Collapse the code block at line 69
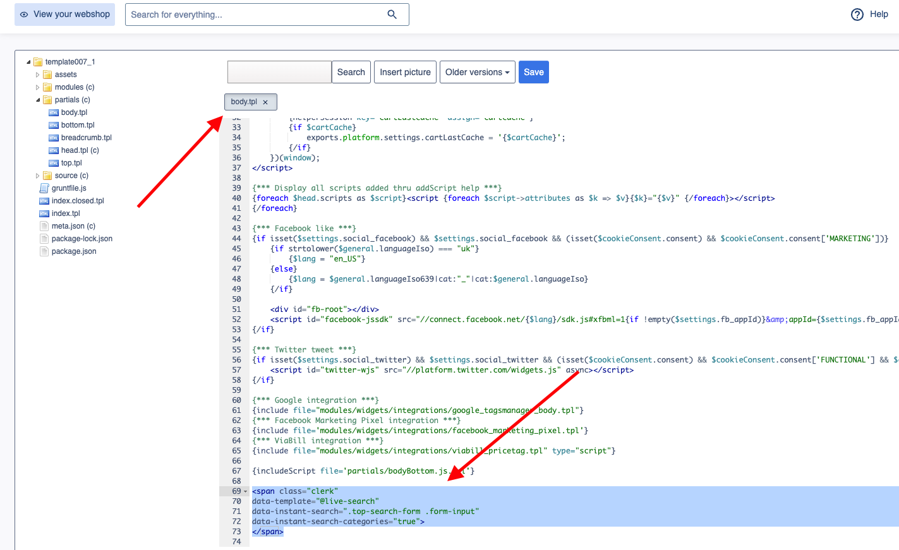Viewport: 899px width, 550px height. (245, 491)
